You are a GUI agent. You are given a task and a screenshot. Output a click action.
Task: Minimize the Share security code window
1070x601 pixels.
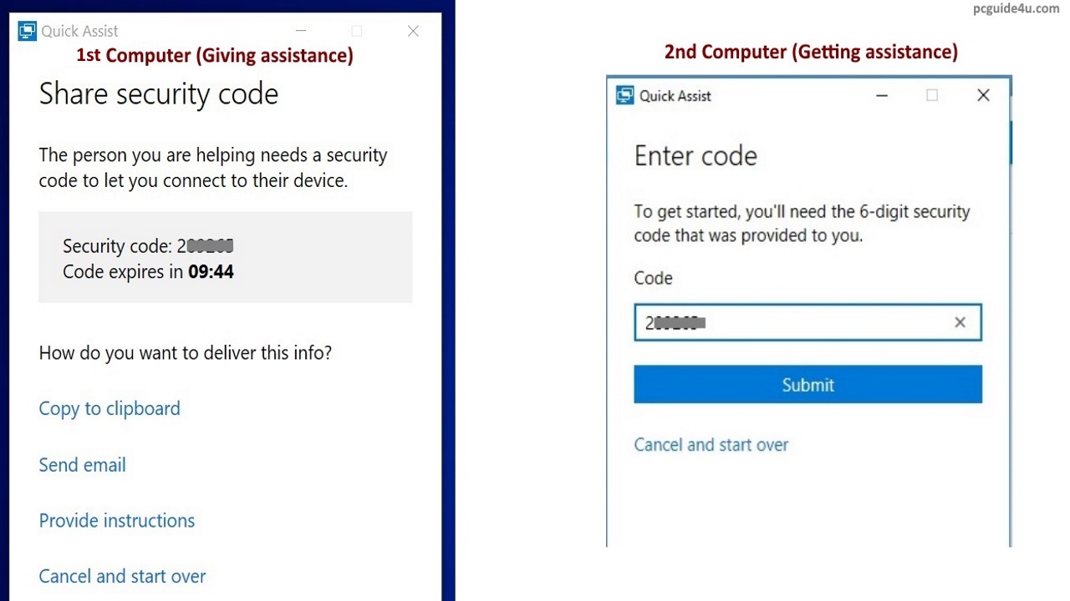coord(301,32)
